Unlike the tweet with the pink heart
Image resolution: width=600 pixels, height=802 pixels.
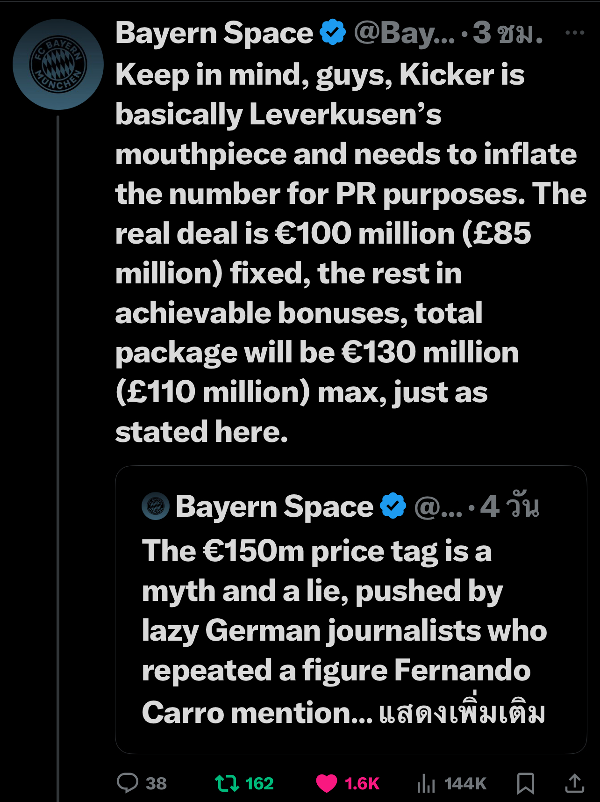(326, 783)
